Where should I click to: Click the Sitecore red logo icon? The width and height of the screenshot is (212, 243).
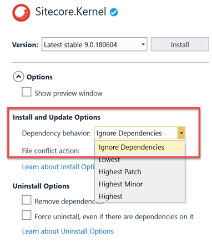pos(21,13)
